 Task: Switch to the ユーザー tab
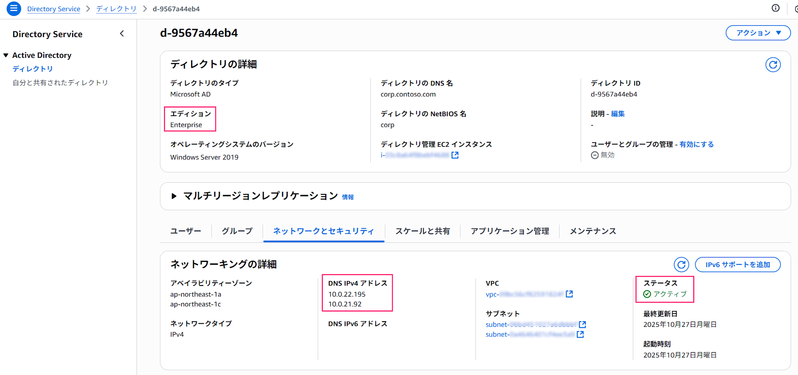185,231
